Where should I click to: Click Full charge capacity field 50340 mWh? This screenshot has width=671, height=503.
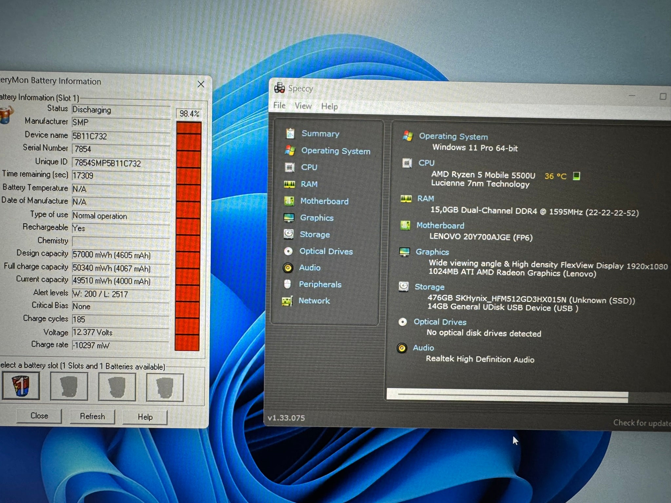pos(121,268)
